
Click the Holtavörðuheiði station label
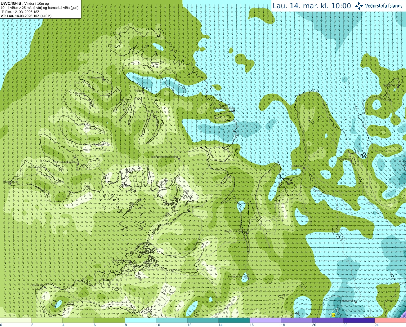(238, 277)
